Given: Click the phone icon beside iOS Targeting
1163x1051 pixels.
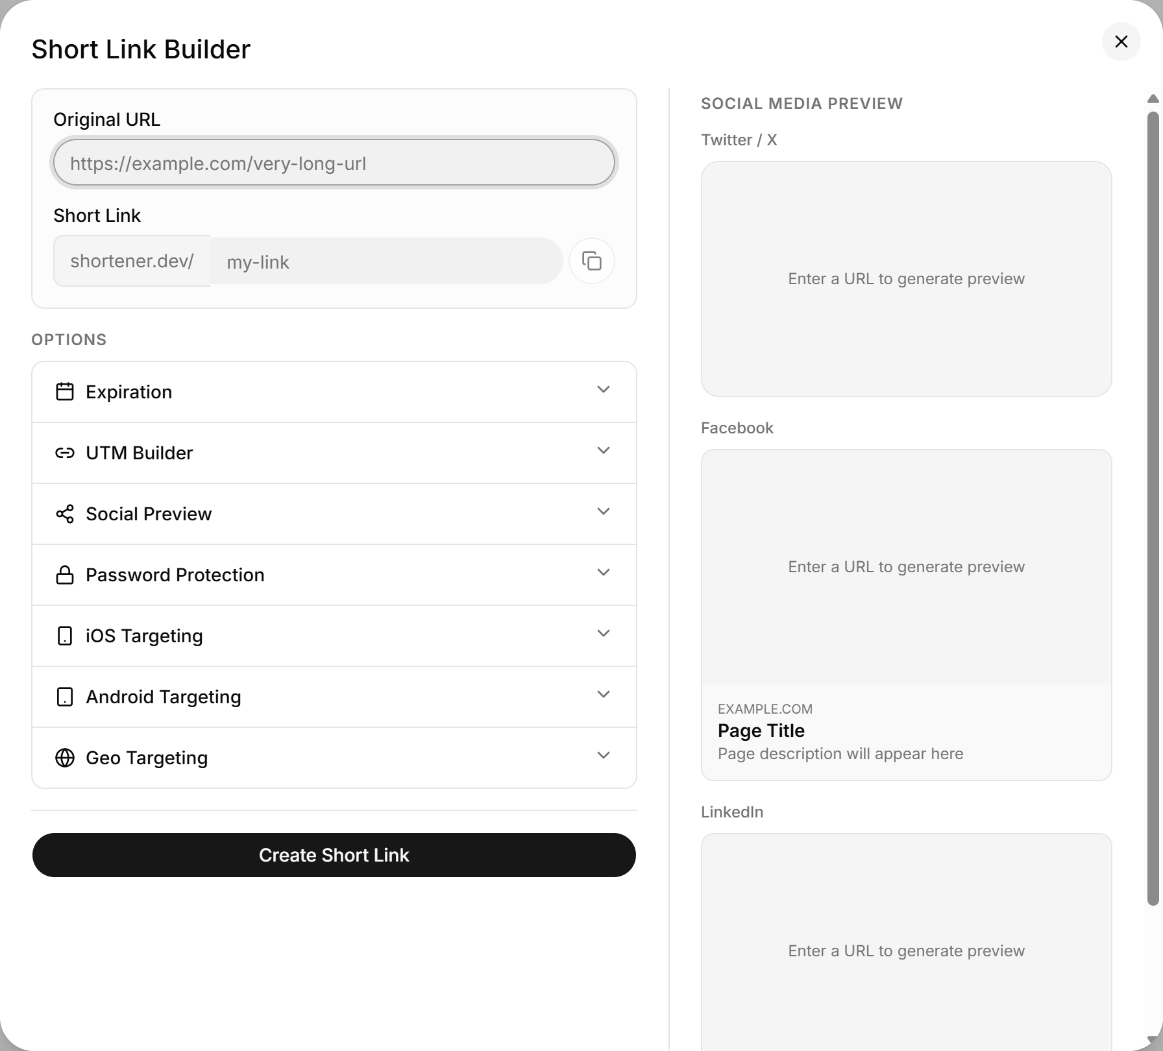Looking at the screenshot, I should [x=65, y=636].
